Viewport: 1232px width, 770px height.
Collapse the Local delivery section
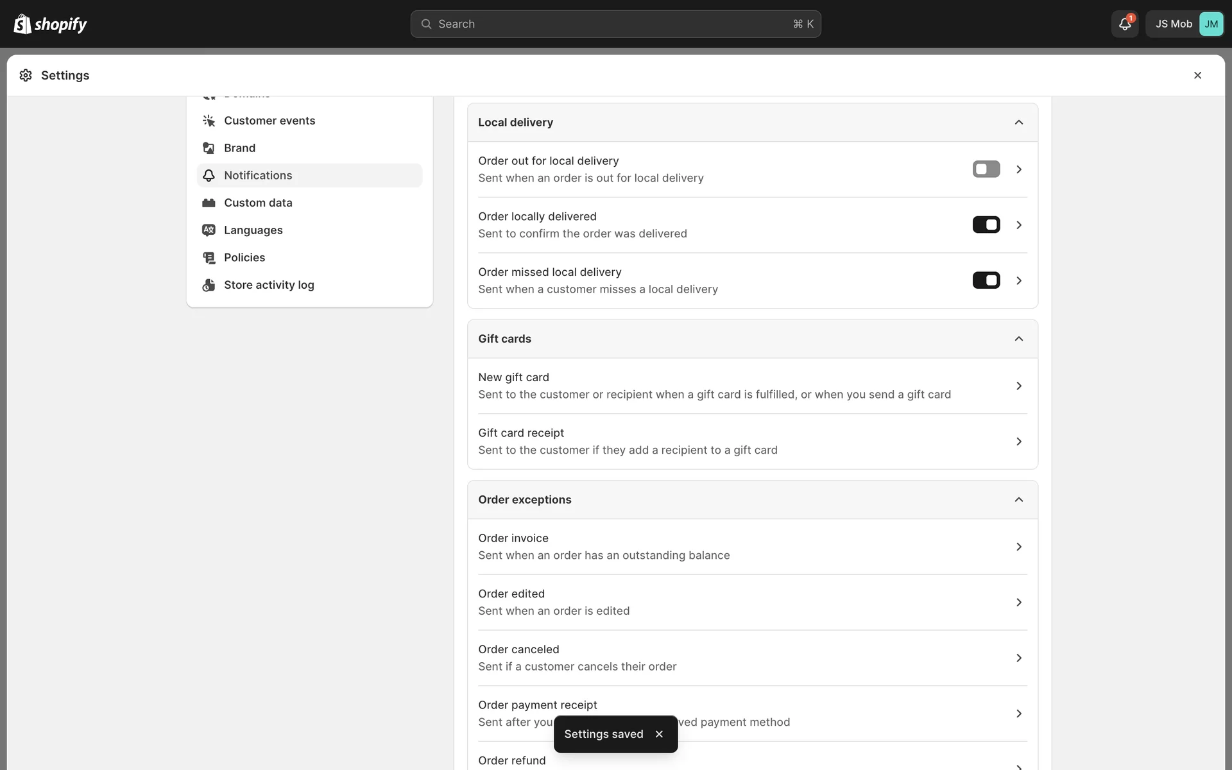point(1018,123)
